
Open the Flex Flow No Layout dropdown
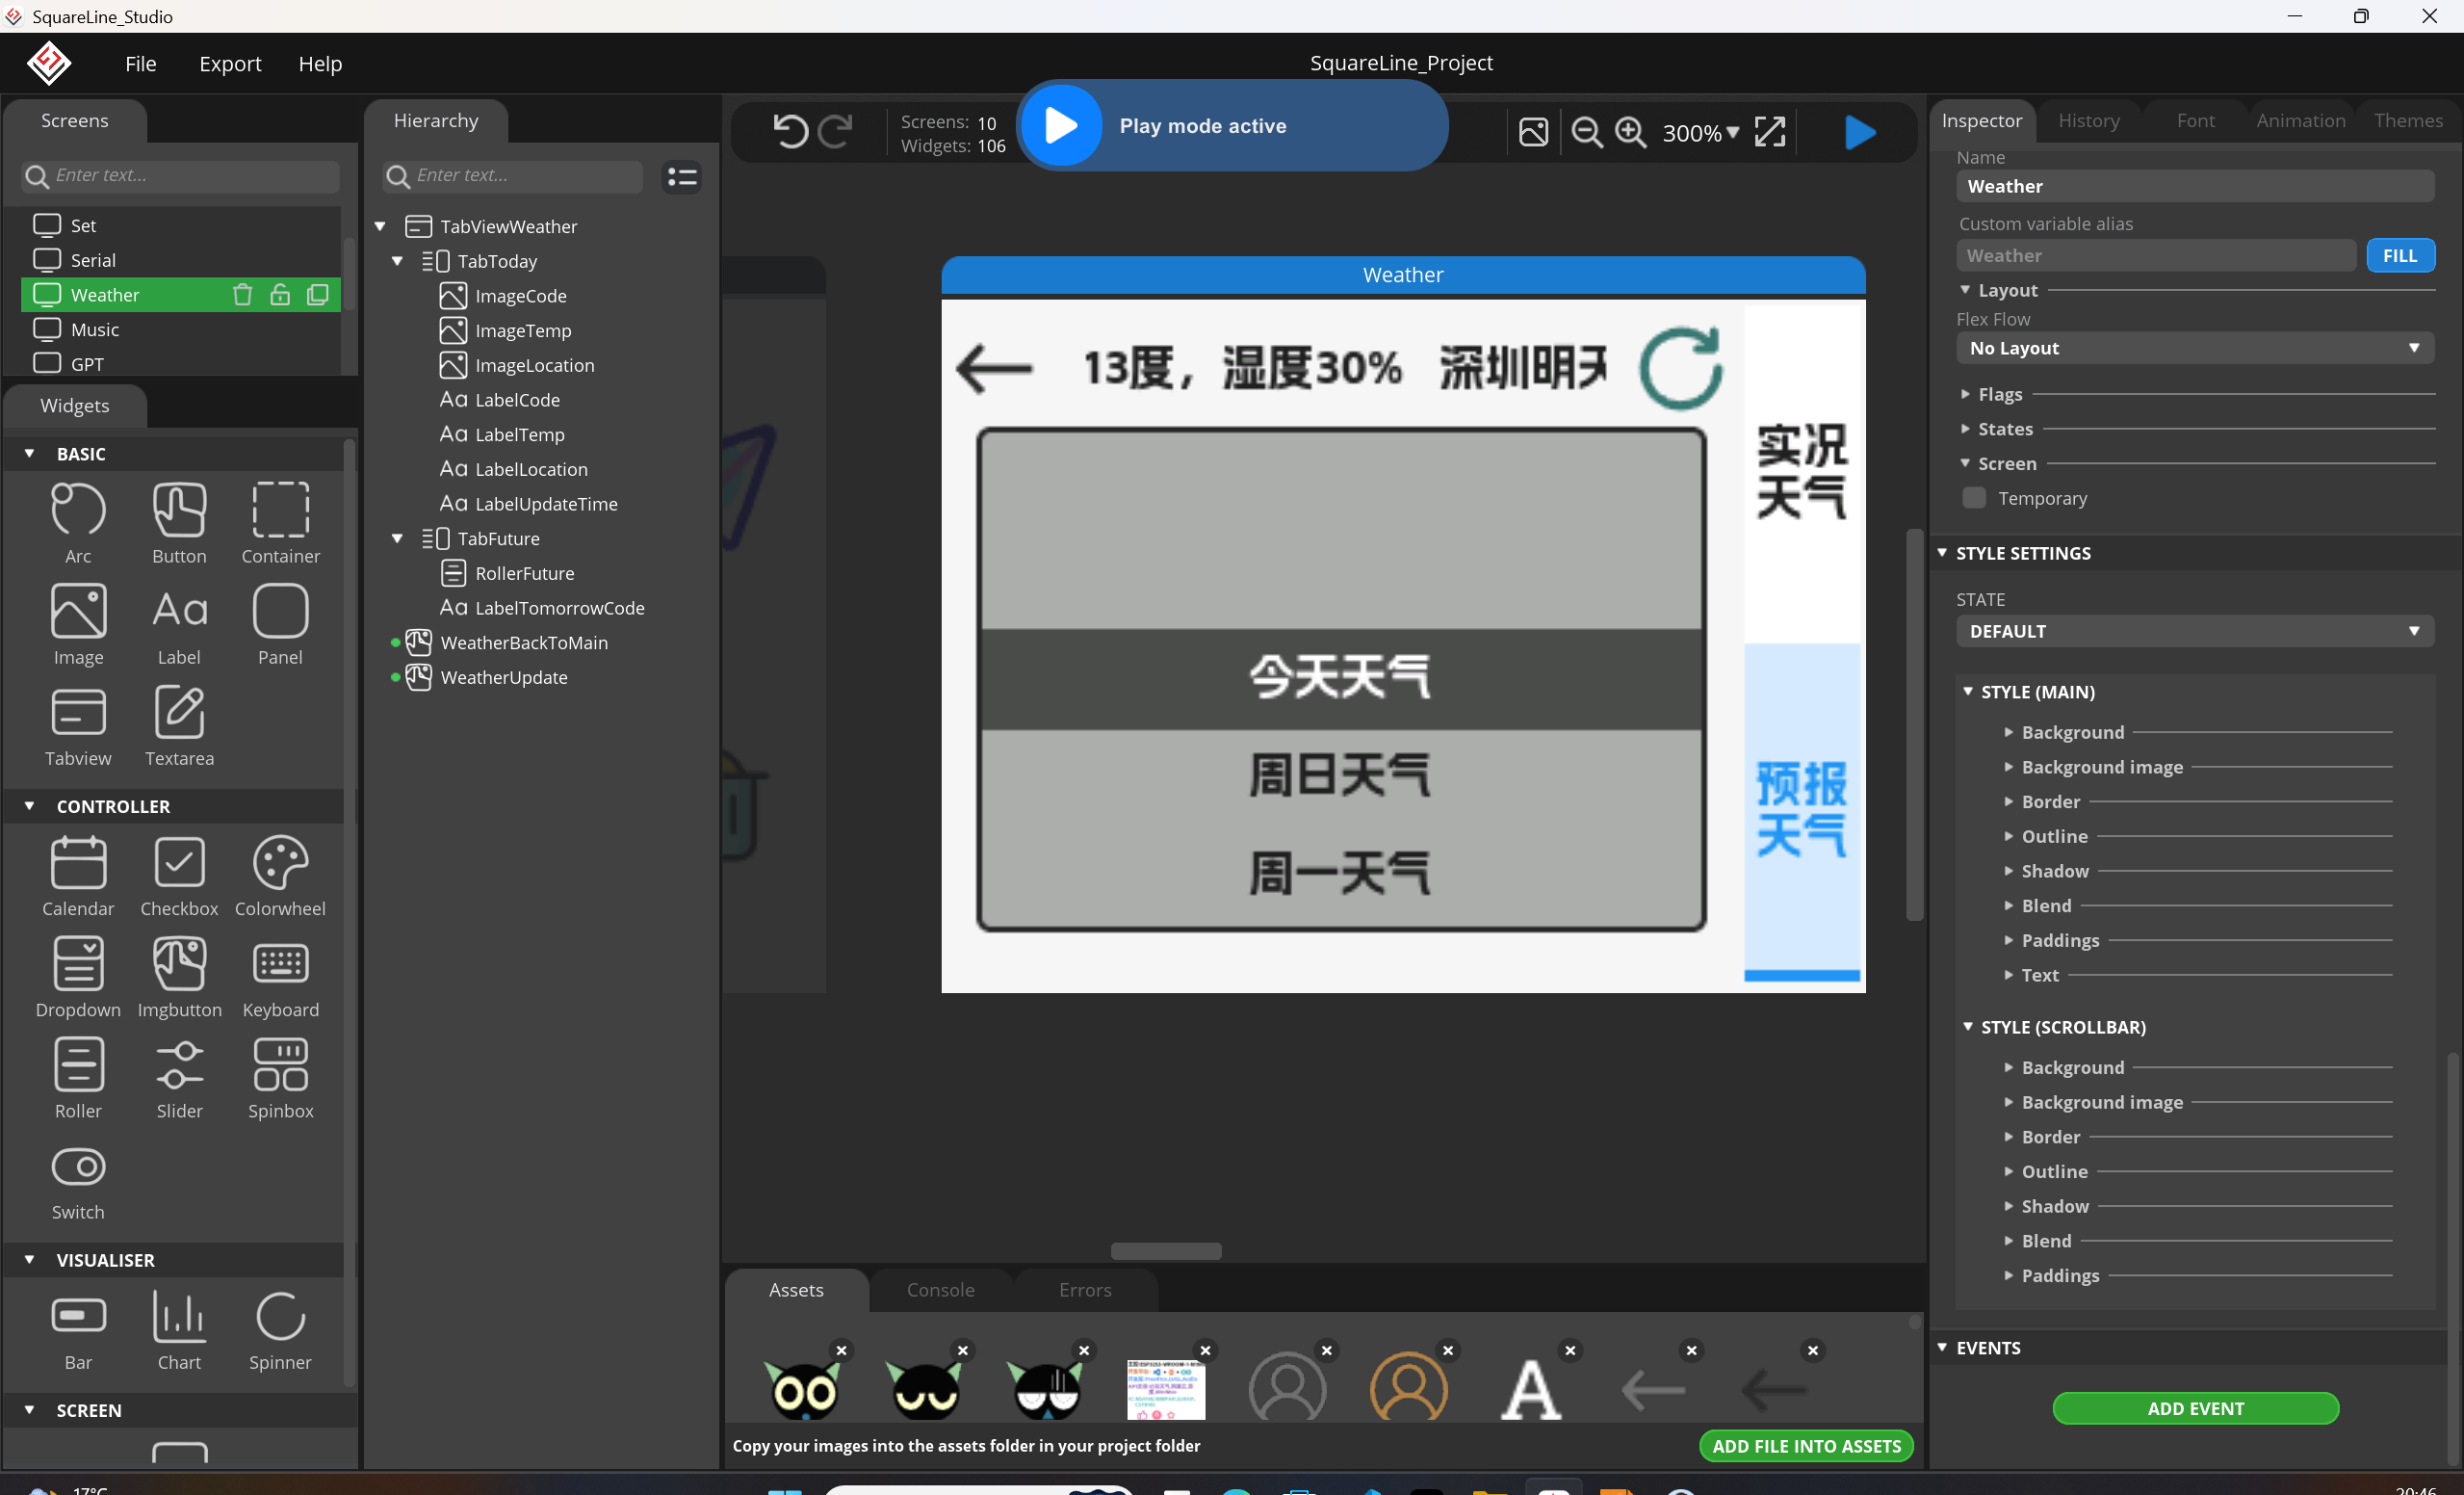coord(2194,349)
